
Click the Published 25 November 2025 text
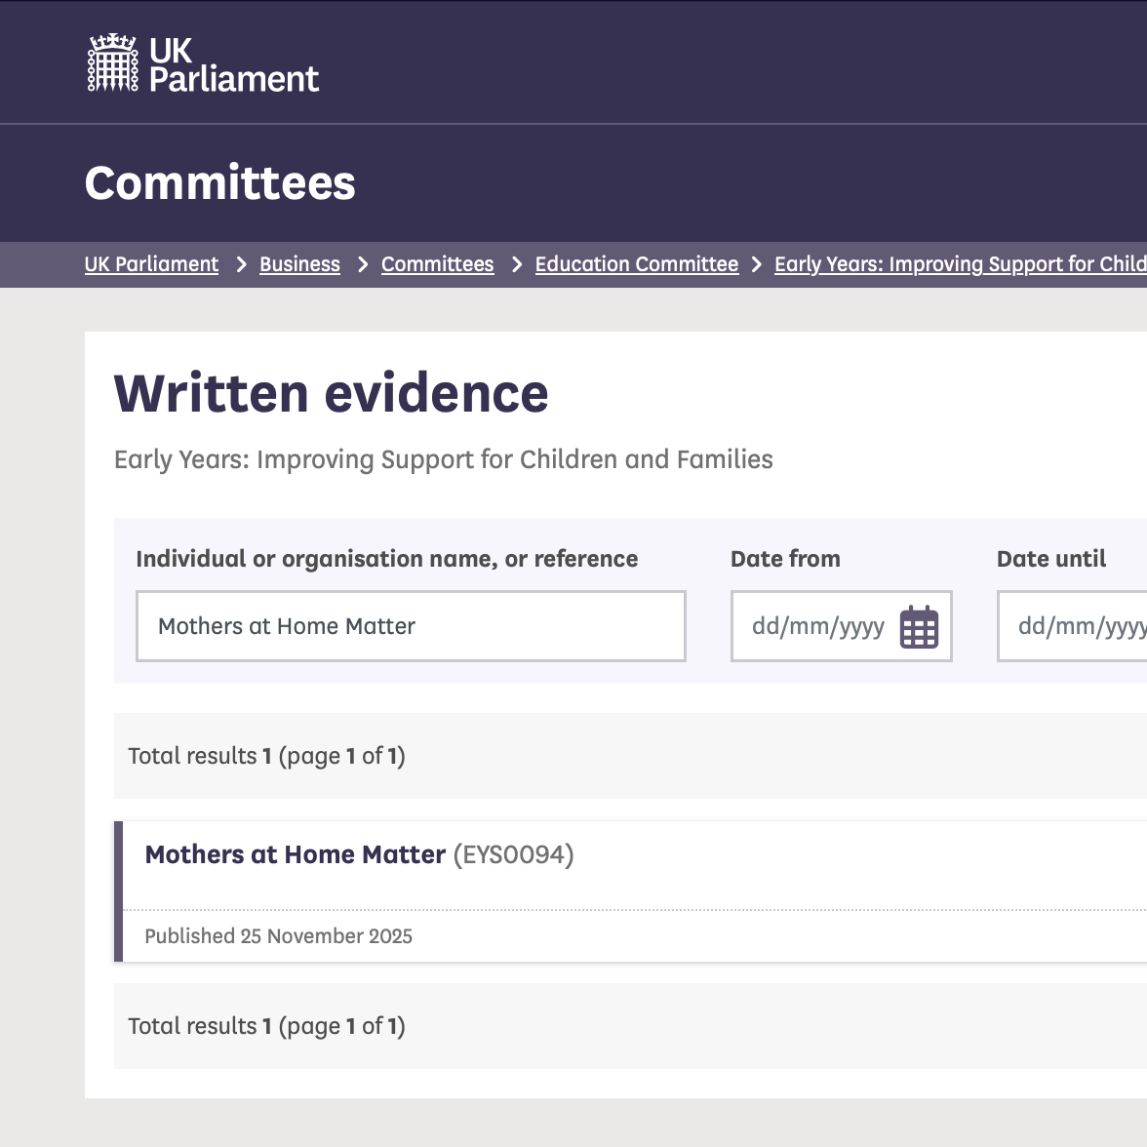click(279, 935)
